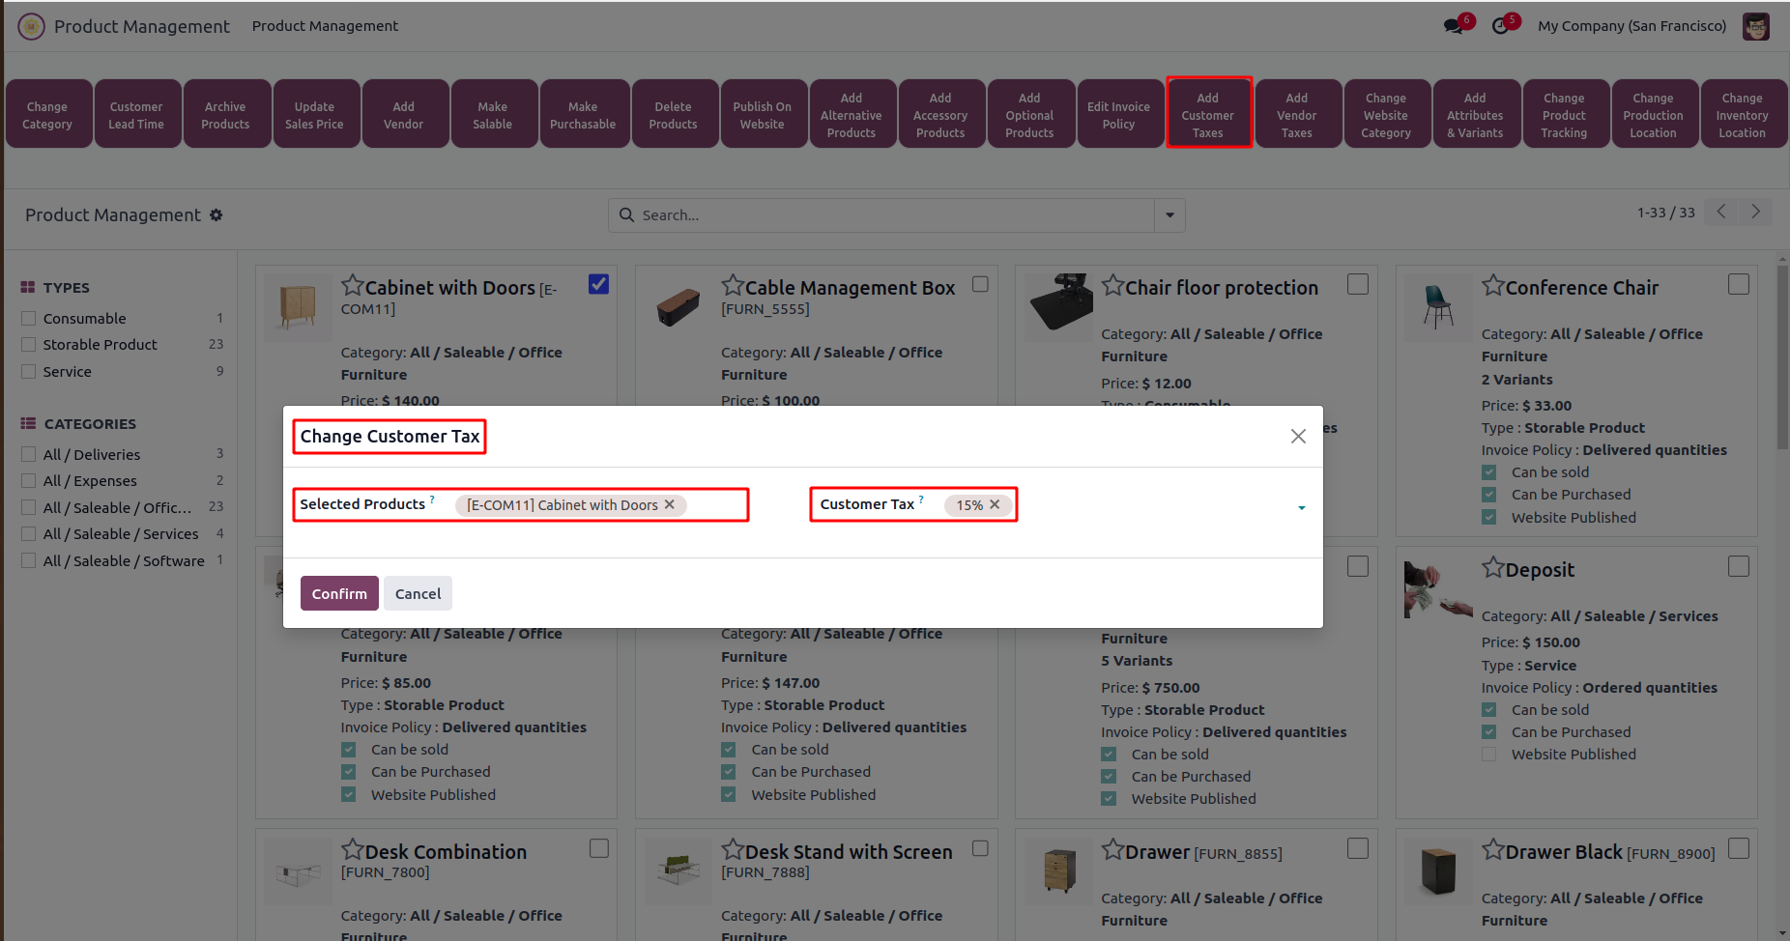The height and width of the screenshot is (941, 1790).
Task: Star the Deposit product
Action: (x=1493, y=568)
